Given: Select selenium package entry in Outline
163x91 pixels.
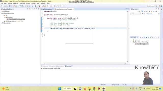Looking at the screenshot, I should click(138, 40).
